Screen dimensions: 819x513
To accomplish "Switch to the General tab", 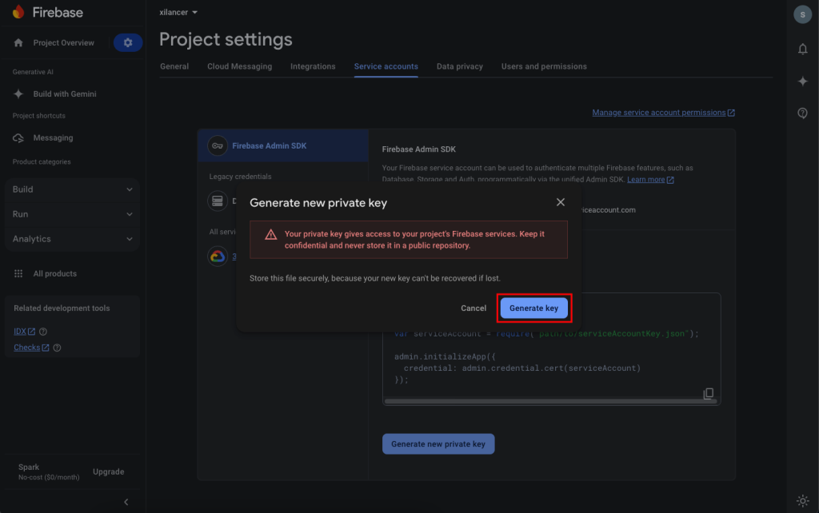I will [x=174, y=66].
